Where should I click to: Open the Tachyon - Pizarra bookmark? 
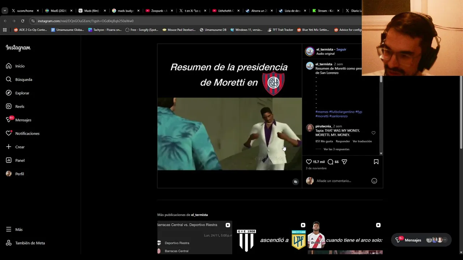105,30
